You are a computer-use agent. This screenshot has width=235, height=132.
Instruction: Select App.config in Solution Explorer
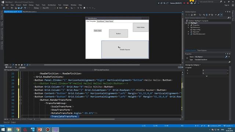[196, 30]
